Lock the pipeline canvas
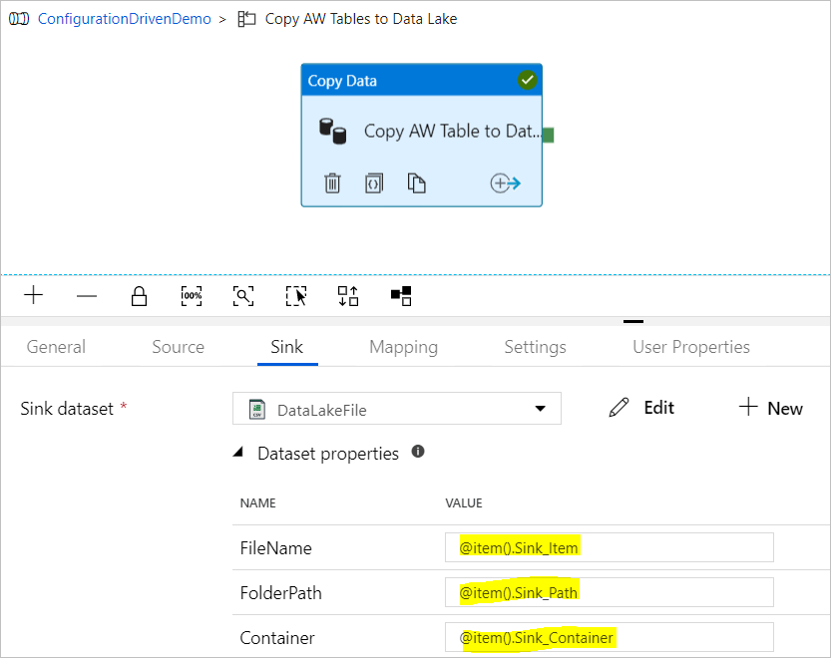This screenshot has width=831, height=658. pyautogui.click(x=139, y=295)
